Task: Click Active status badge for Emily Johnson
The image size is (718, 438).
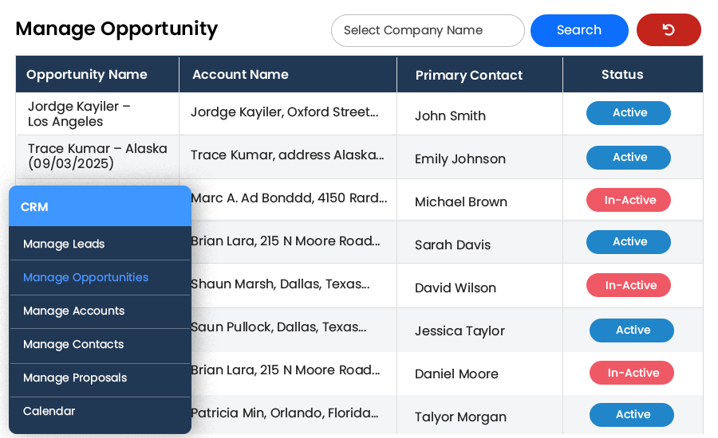Action: 629,158
